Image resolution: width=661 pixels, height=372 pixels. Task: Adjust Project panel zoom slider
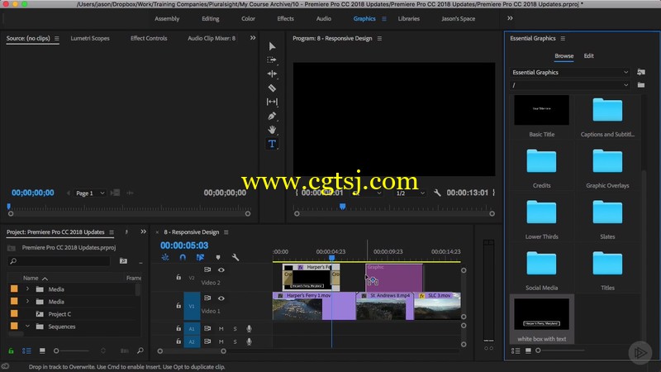[56, 351]
